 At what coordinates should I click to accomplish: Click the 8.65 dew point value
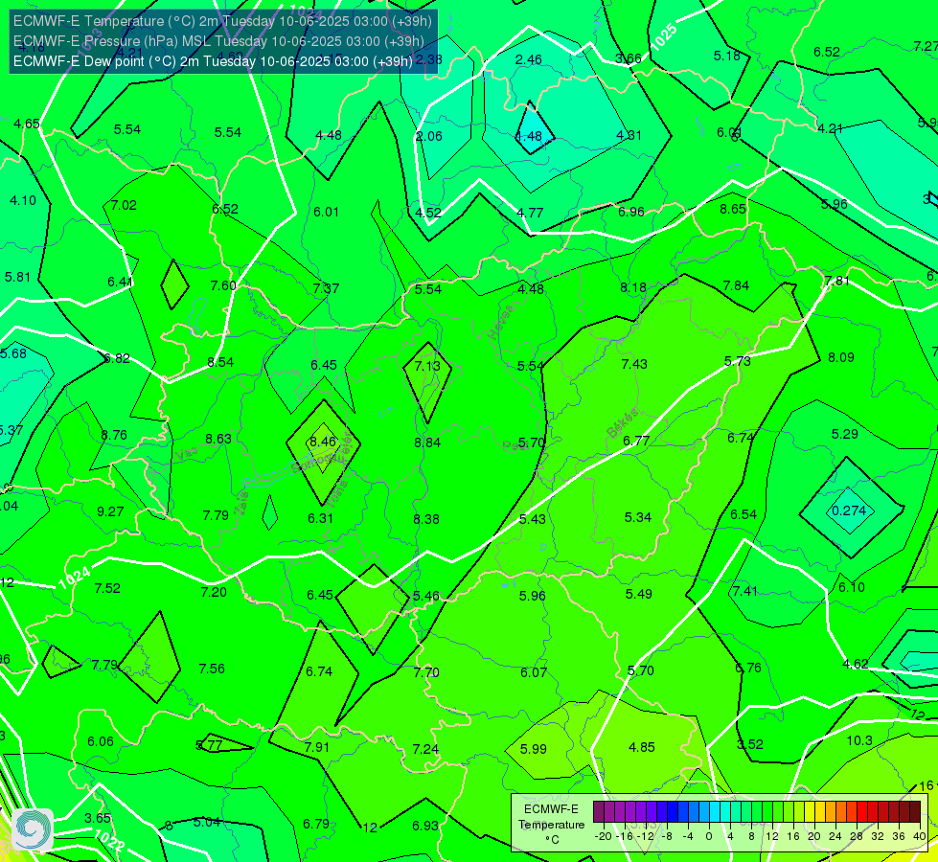(x=733, y=209)
